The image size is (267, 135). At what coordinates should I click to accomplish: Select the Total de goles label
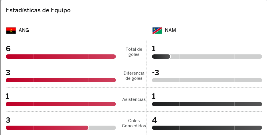(x=134, y=52)
